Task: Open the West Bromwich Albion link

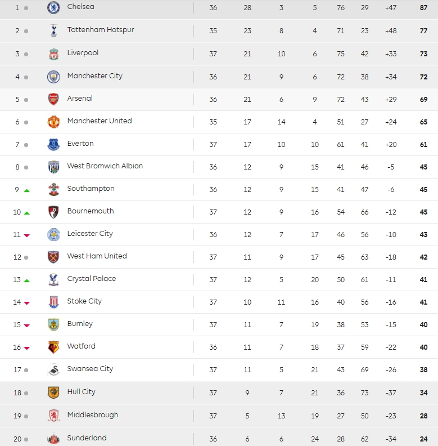Action: [105, 166]
